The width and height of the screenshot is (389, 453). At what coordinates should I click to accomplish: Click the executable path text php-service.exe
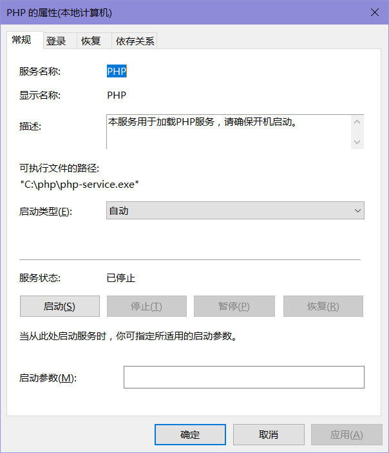(97, 185)
